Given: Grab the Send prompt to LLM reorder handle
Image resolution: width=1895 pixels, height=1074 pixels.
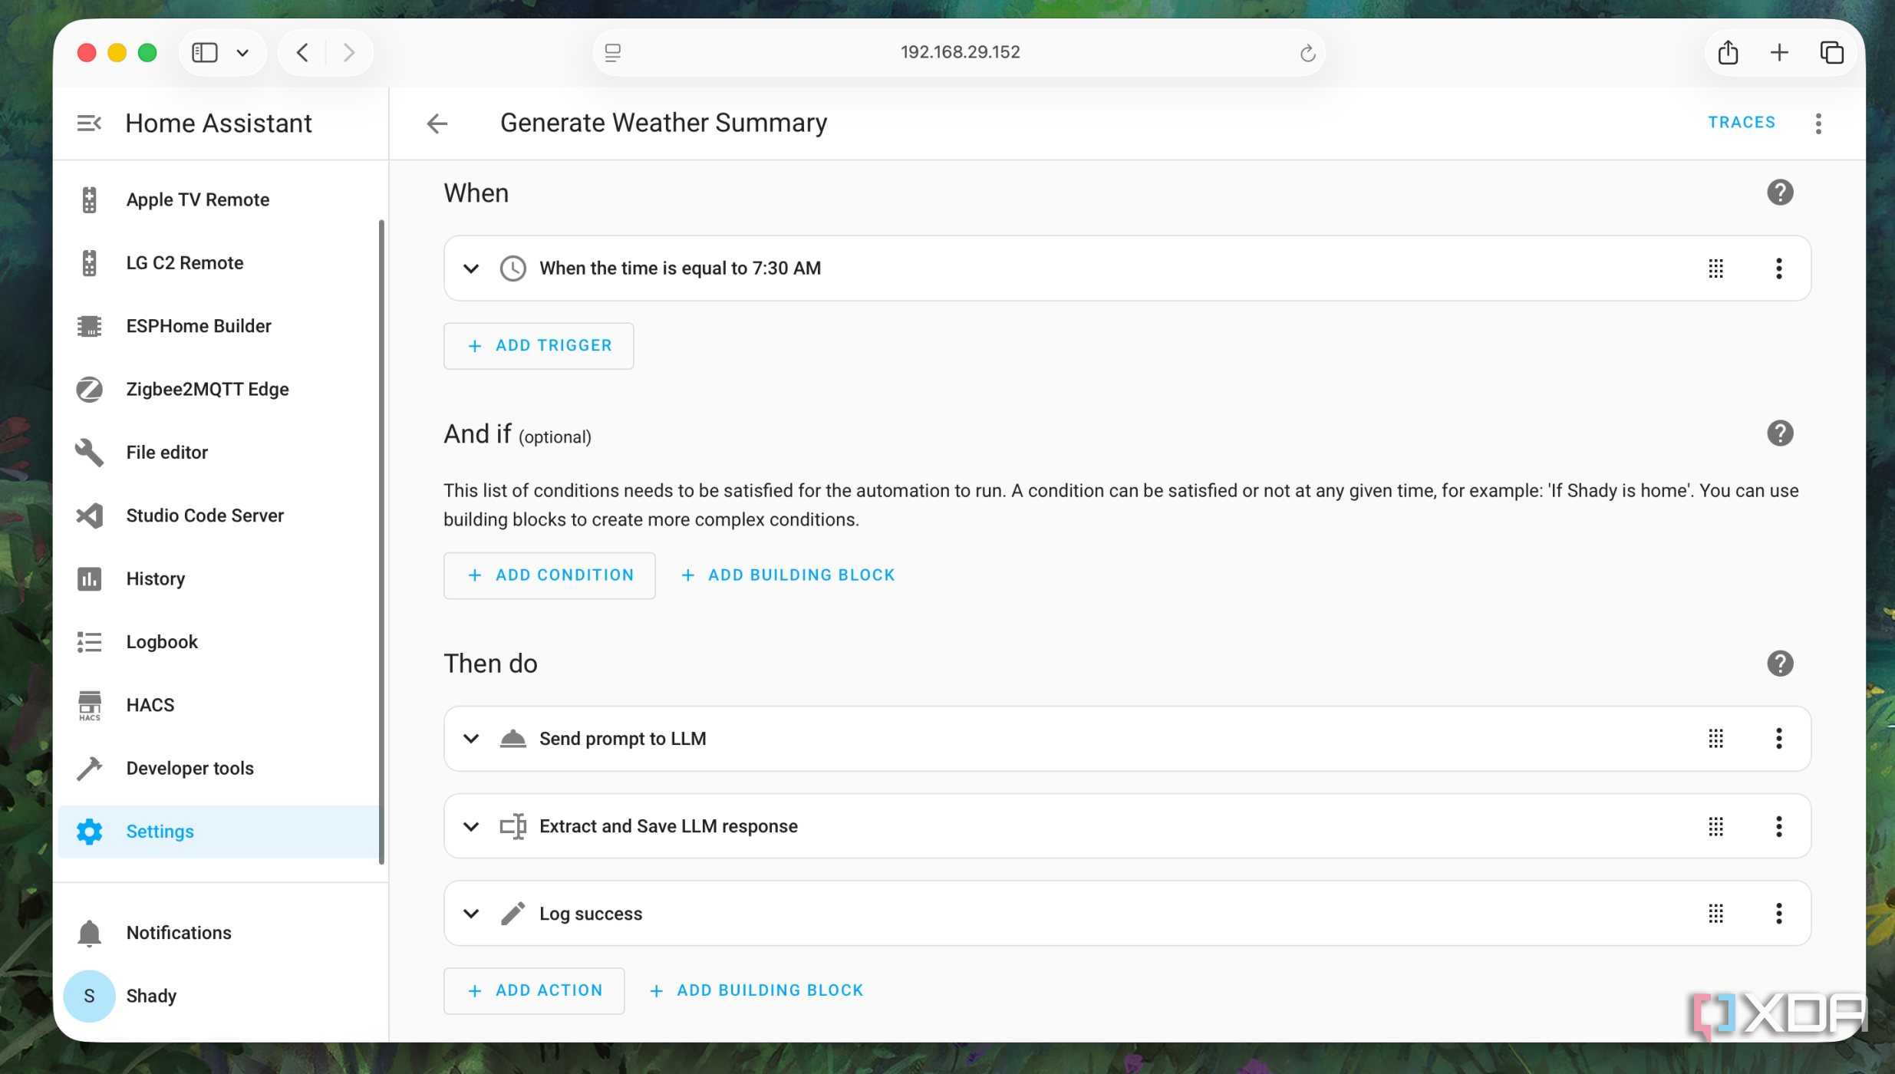Looking at the screenshot, I should click(x=1716, y=739).
